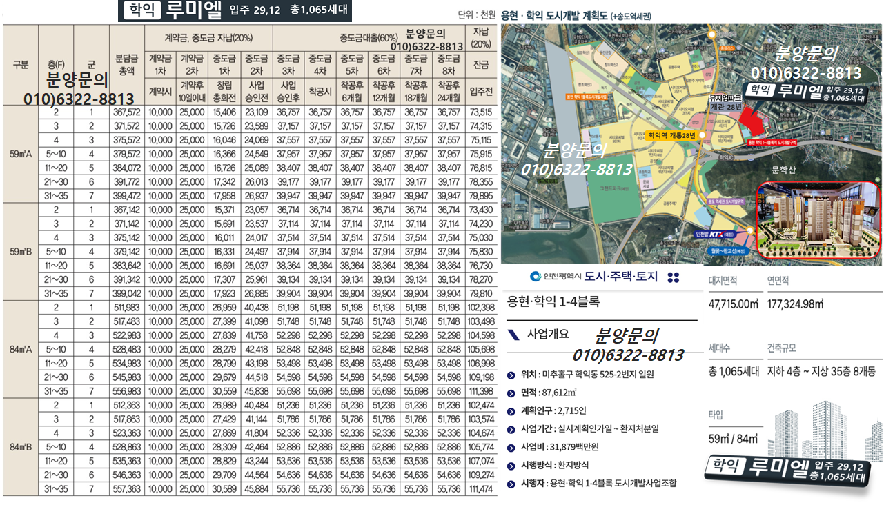Select balance cell 111,474
884x505 pixels.
[x=480, y=488]
